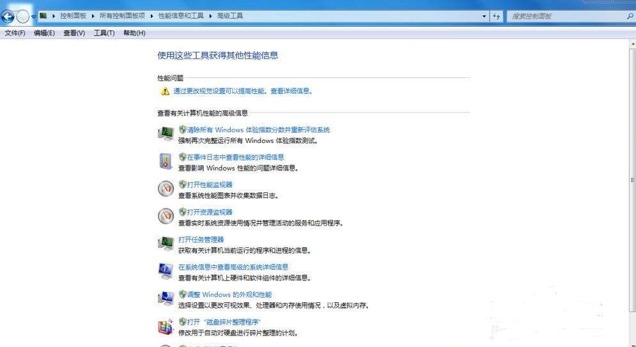Click the Forward navigation arrow button

pos(23,17)
